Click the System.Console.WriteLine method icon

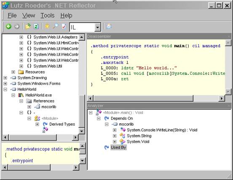pos(123,130)
